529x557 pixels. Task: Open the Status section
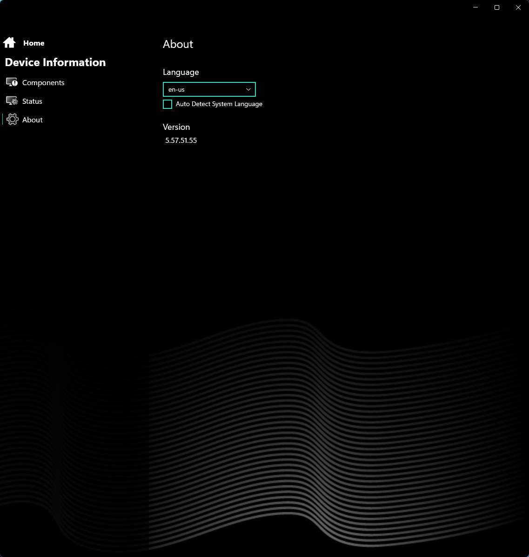click(32, 101)
